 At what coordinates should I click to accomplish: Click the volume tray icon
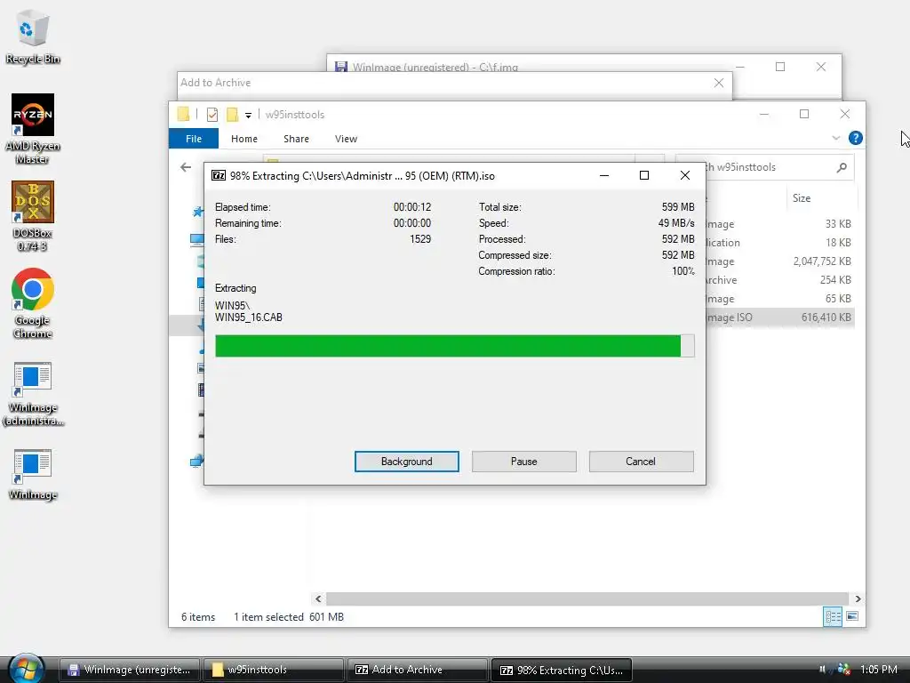click(822, 669)
